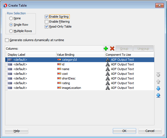Click the attribute icon beside imageLocation
The height and width of the screenshot is (138, 167).
(59, 88)
